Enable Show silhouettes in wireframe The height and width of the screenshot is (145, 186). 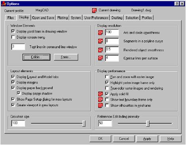(x=107, y=105)
